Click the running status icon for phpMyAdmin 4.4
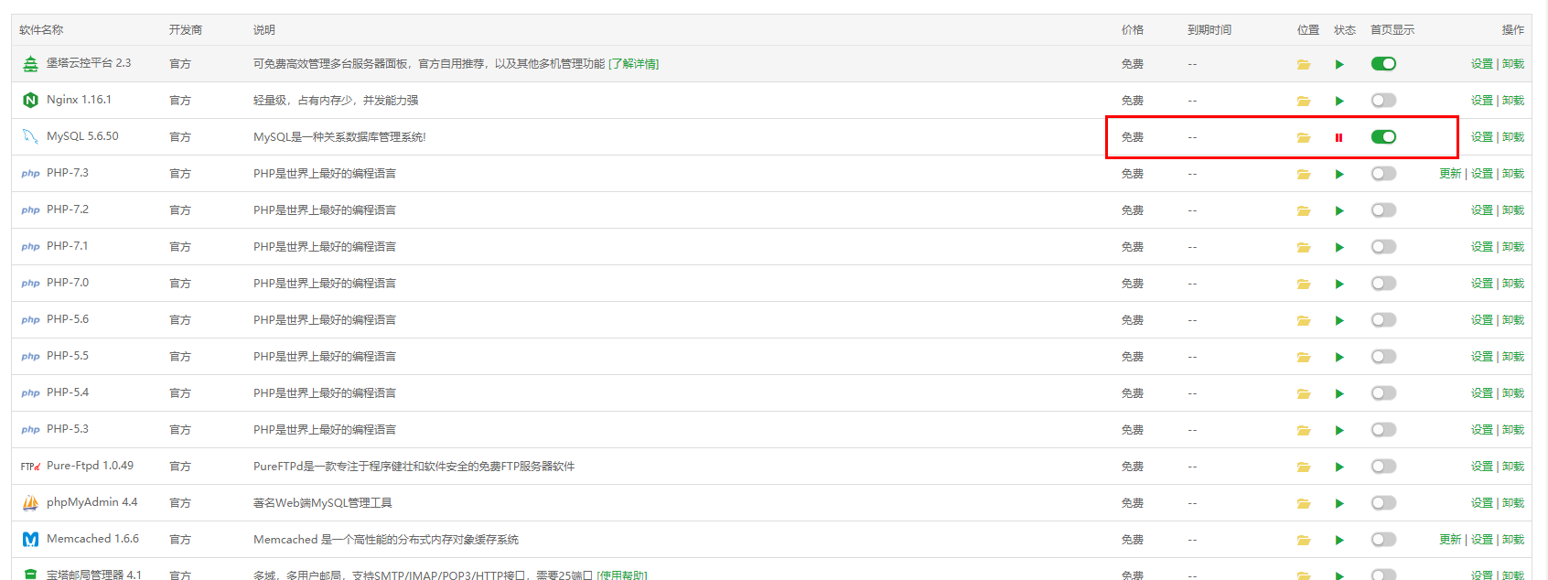Screen dimensions: 1548x580 coord(1339,503)
